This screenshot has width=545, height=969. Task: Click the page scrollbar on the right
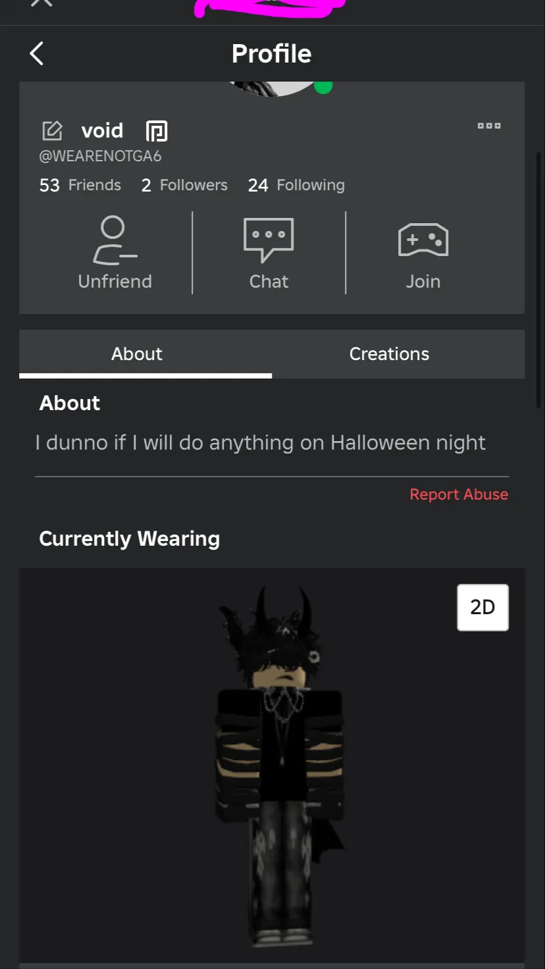539,280
